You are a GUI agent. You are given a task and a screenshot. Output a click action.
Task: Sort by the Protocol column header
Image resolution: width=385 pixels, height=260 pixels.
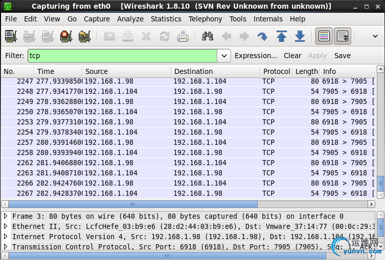point(276,71)
